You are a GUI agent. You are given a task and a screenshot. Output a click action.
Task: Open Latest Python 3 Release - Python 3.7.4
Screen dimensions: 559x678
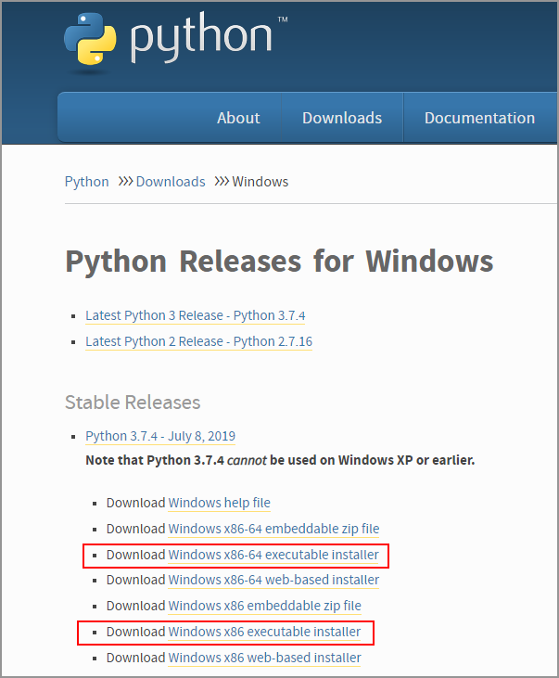coord(195,315)
